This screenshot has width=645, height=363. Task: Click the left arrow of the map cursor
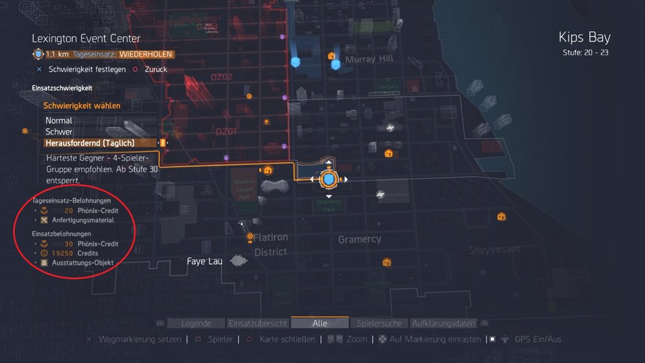pyautogui.click(x=312, y=180)
